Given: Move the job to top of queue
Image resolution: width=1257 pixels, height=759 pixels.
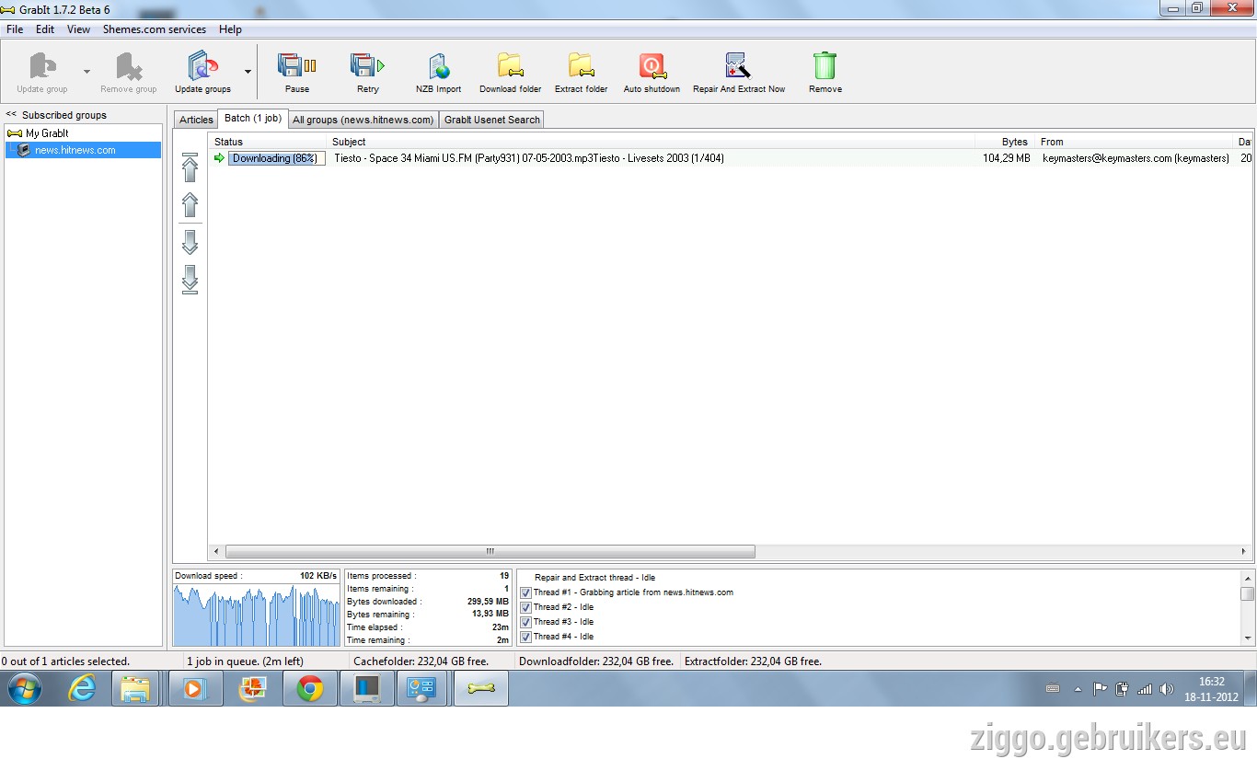Looking at the screenshot, I should point(190,167).
